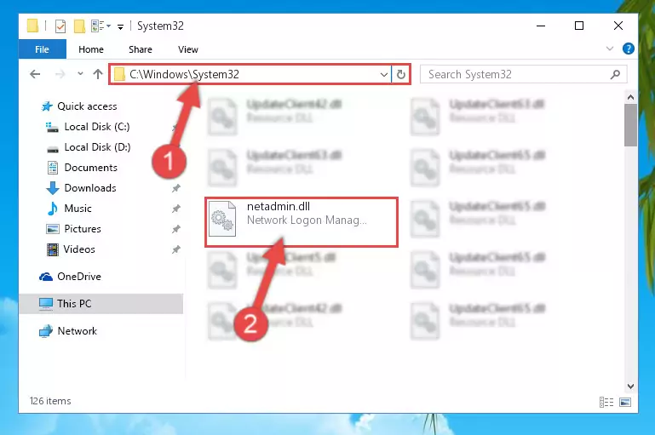Go forward with the right arrow
655x435 pixels.
point(60,74)
